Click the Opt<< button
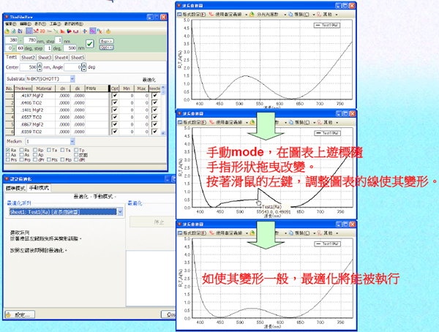This screenshot has height=332, width=439. (106, 48)
